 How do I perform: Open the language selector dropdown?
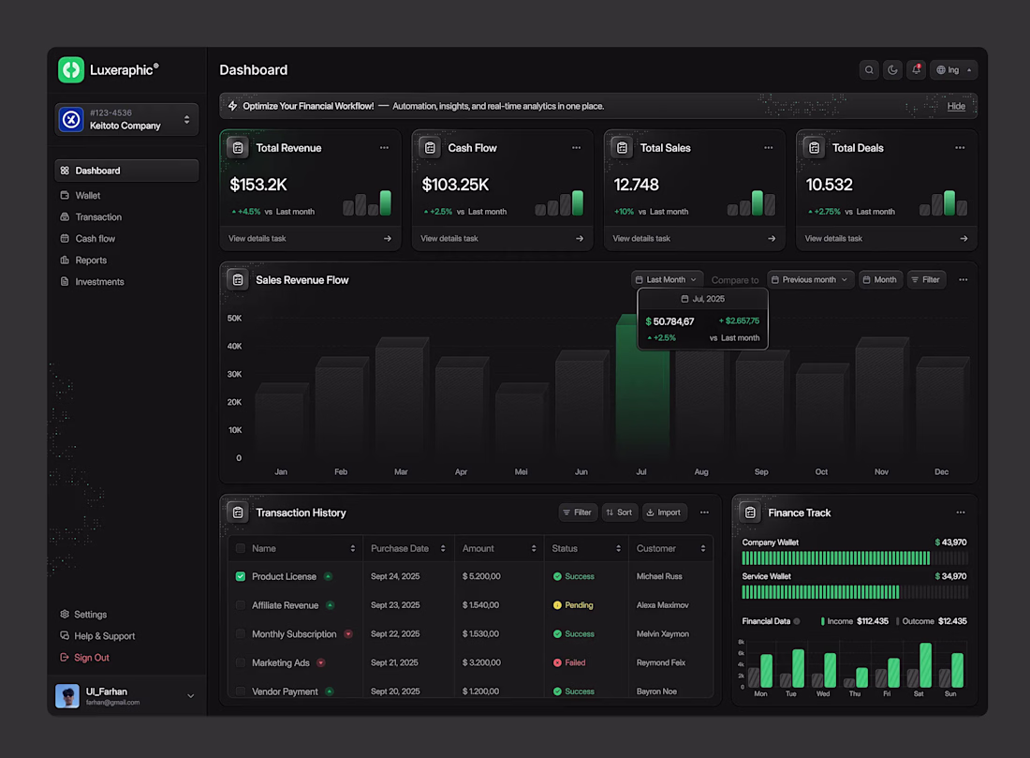(953, 69)
